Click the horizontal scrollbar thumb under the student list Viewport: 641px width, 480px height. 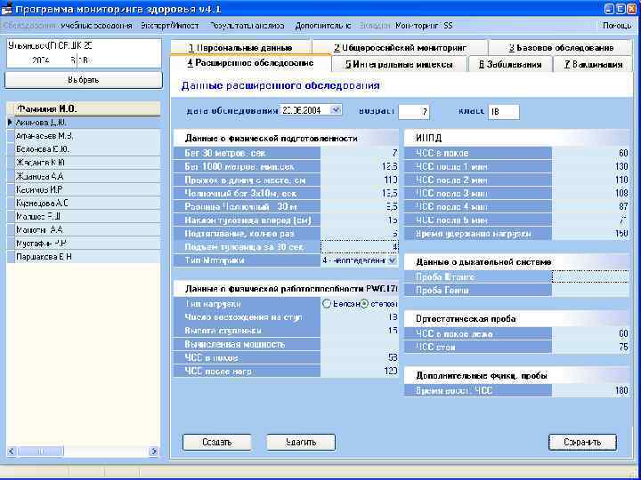pyautogui.click(x=40, y=452)
